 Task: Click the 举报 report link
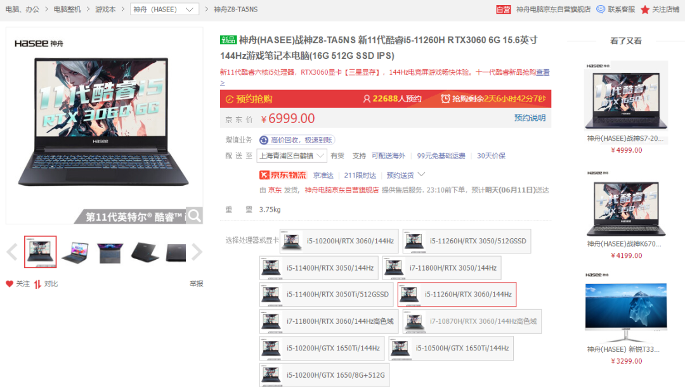pyautogui.click(x=196, y=284)
